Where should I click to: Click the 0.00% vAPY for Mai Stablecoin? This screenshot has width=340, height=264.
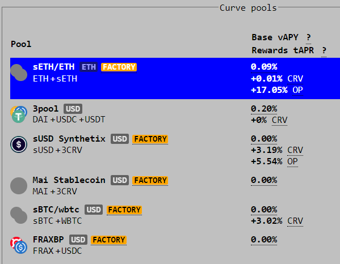tap(264, 180)
